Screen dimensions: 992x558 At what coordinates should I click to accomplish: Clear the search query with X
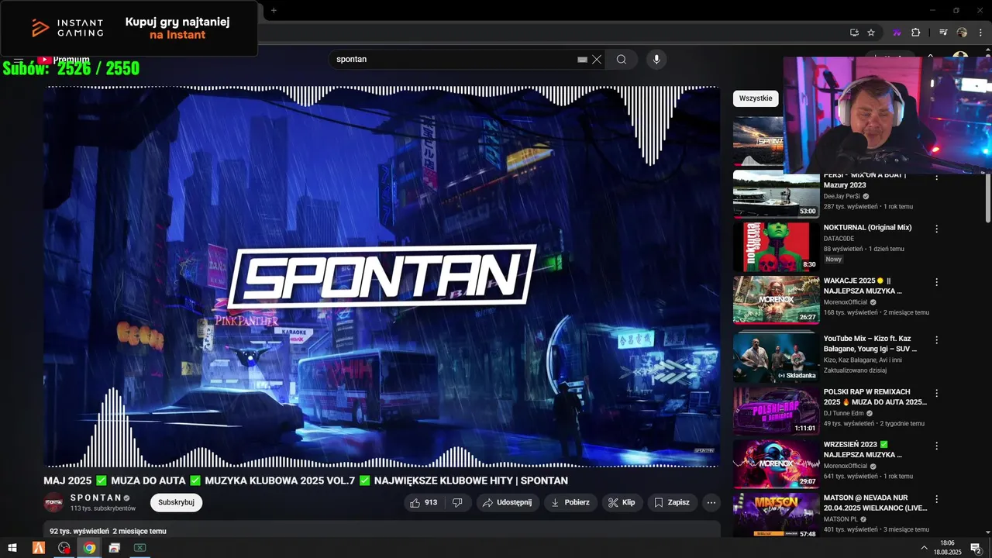597,60
